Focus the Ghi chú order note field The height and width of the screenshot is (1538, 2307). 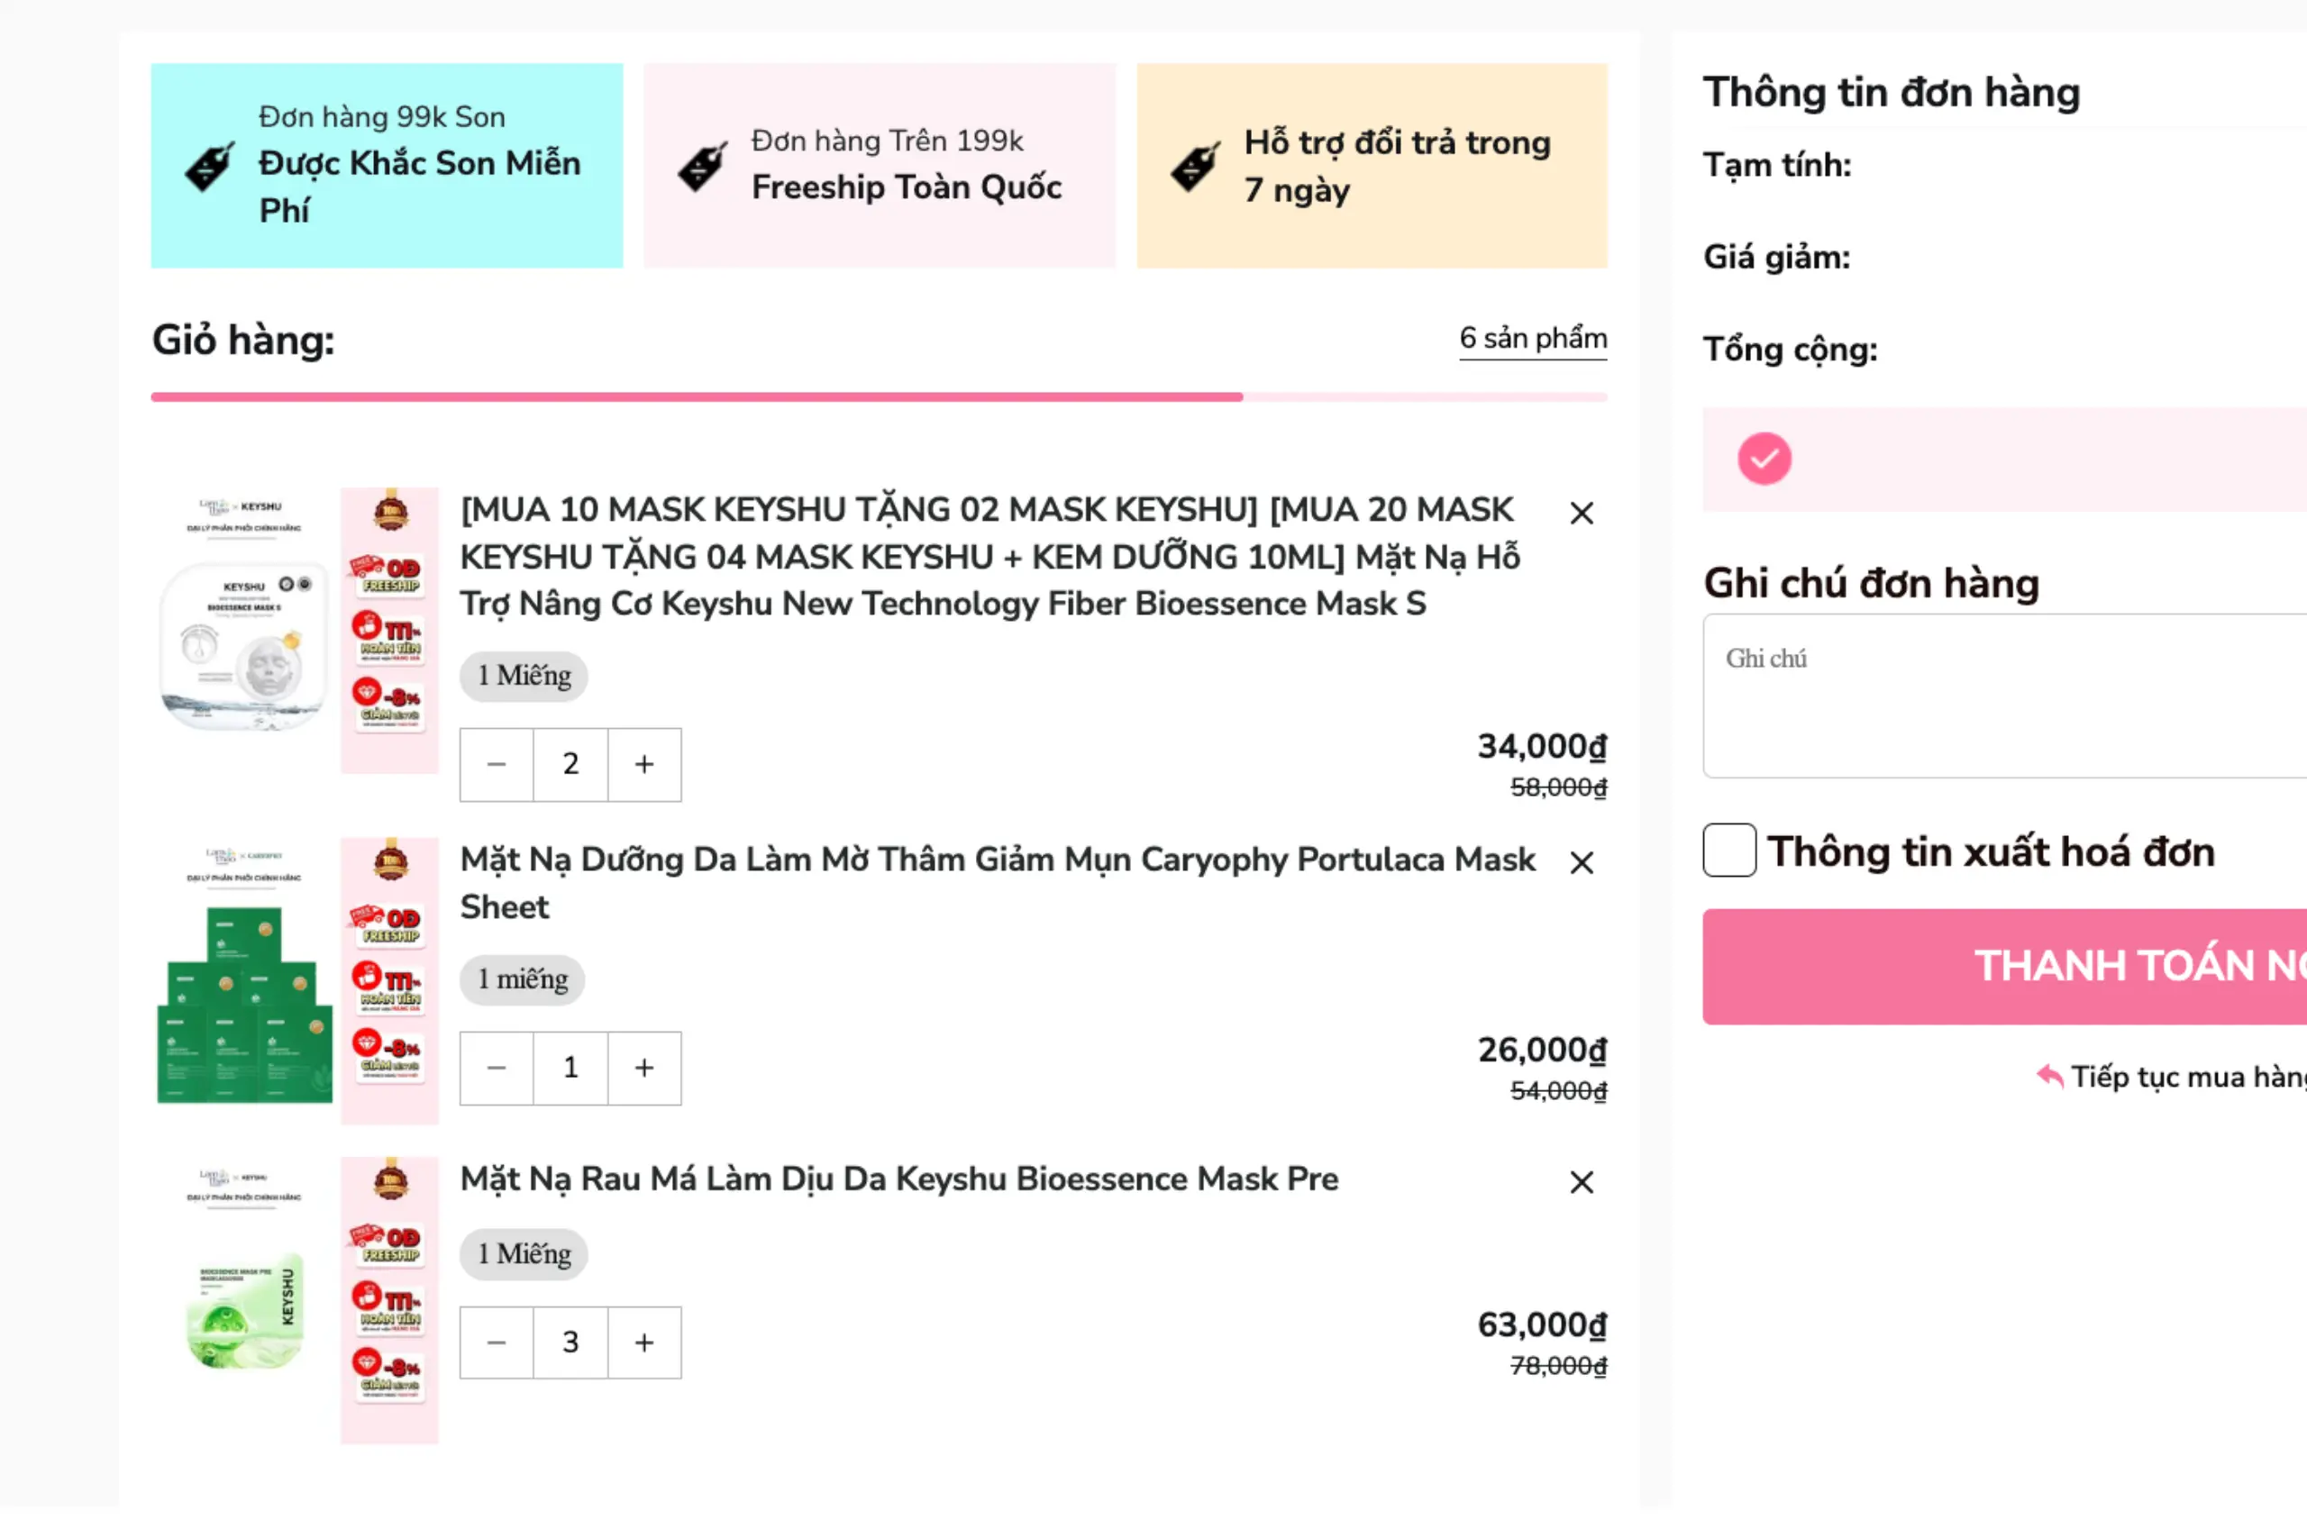(x=2001, y=696)
